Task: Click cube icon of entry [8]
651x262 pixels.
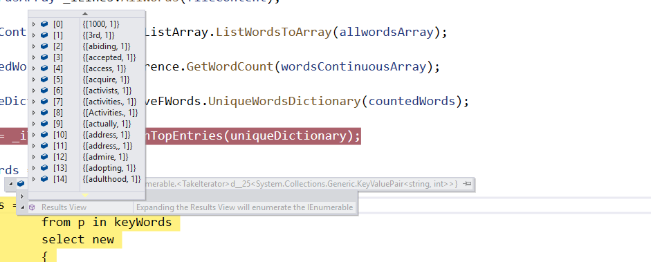Action: (44, 113)
